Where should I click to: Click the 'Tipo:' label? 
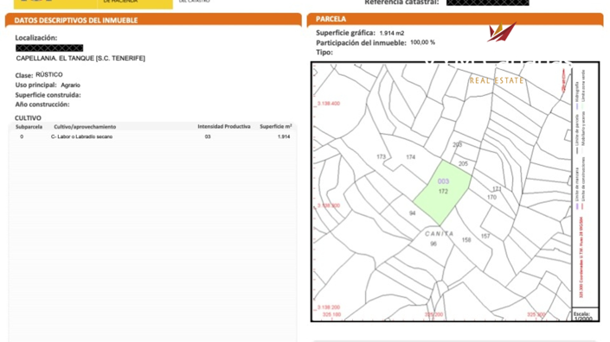pyautogui.click(x=324, y=52)
